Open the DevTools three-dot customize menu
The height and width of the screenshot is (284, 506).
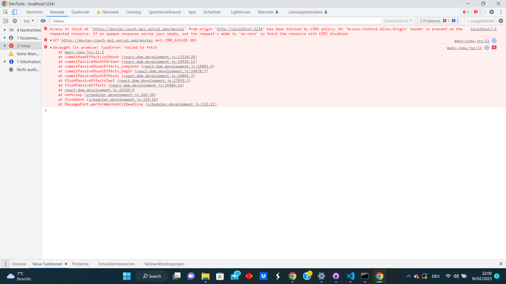(x=501, y=12)
